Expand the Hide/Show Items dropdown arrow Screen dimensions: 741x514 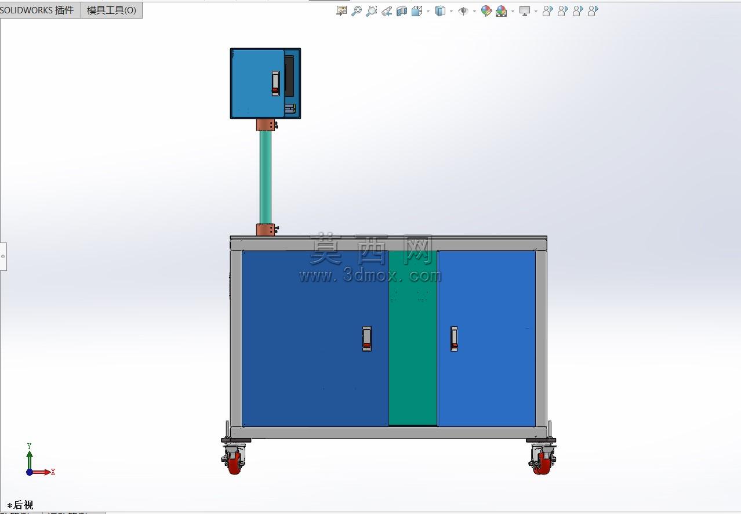coord(474,11)
